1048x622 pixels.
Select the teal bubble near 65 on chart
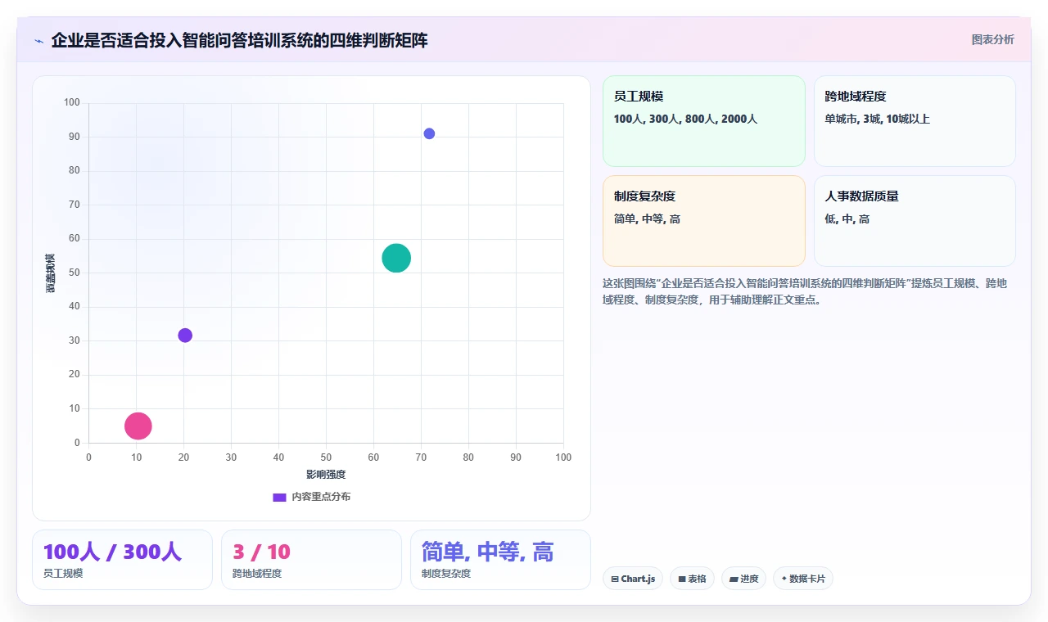(396, 258)
